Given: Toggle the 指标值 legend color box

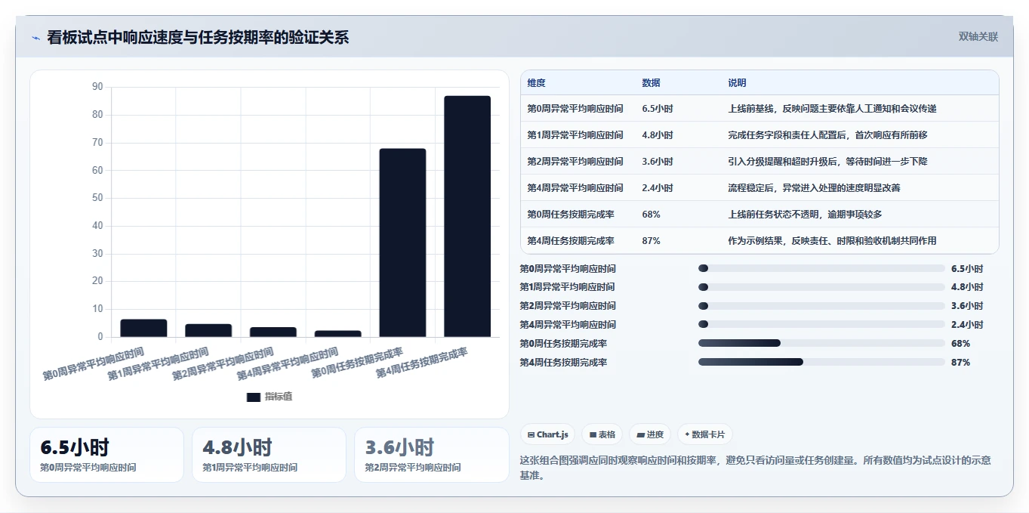Looking at the screenshot, I should coord(254,397).
